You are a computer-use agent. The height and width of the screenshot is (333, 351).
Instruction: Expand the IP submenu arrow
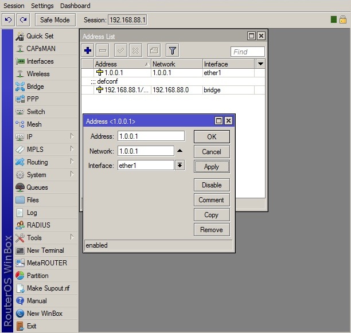point(72,136)
